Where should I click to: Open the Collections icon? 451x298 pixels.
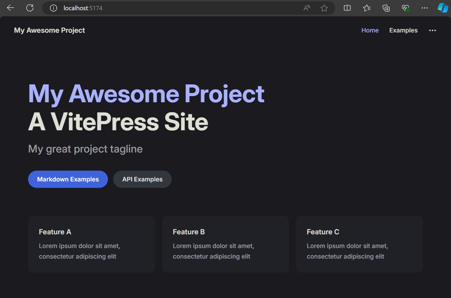[x=386, y=8]
